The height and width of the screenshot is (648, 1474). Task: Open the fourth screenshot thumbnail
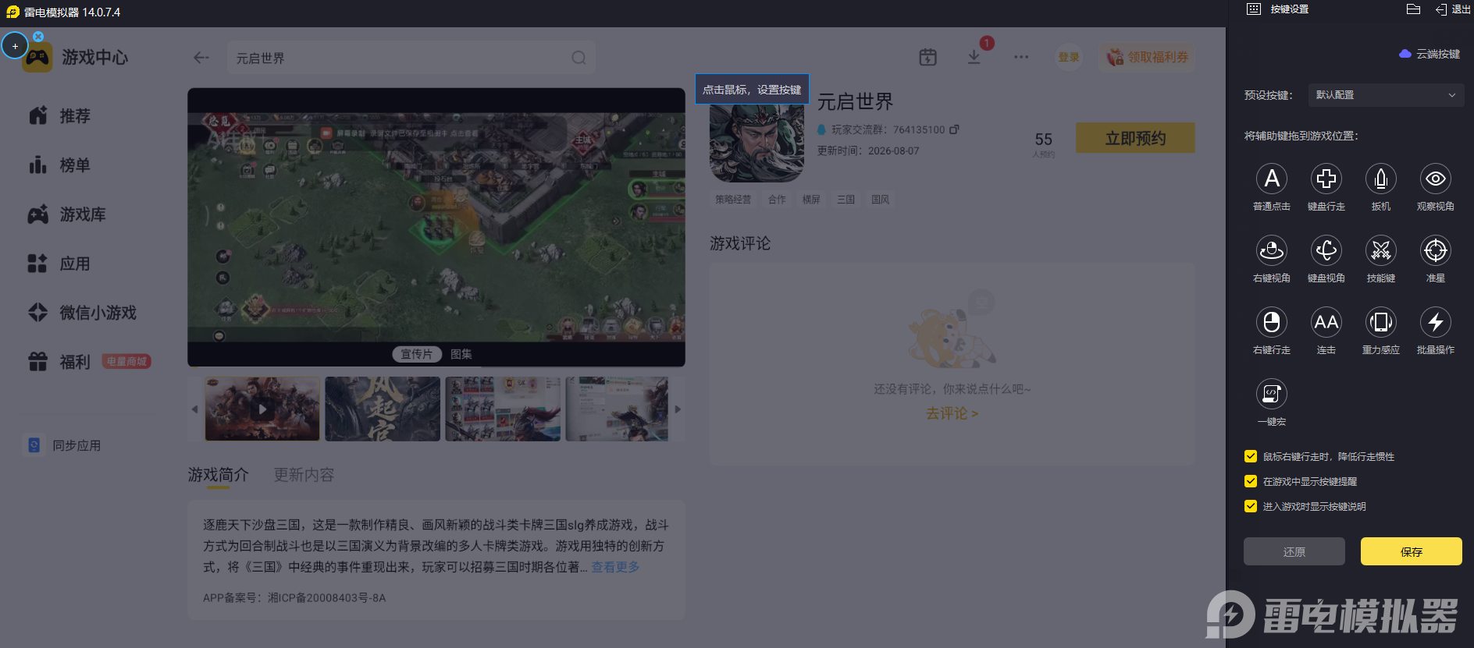click(617, 409)
